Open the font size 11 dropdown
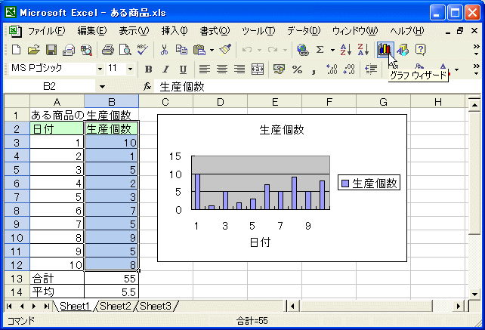 pyautogui.click(x=130, y=69)
